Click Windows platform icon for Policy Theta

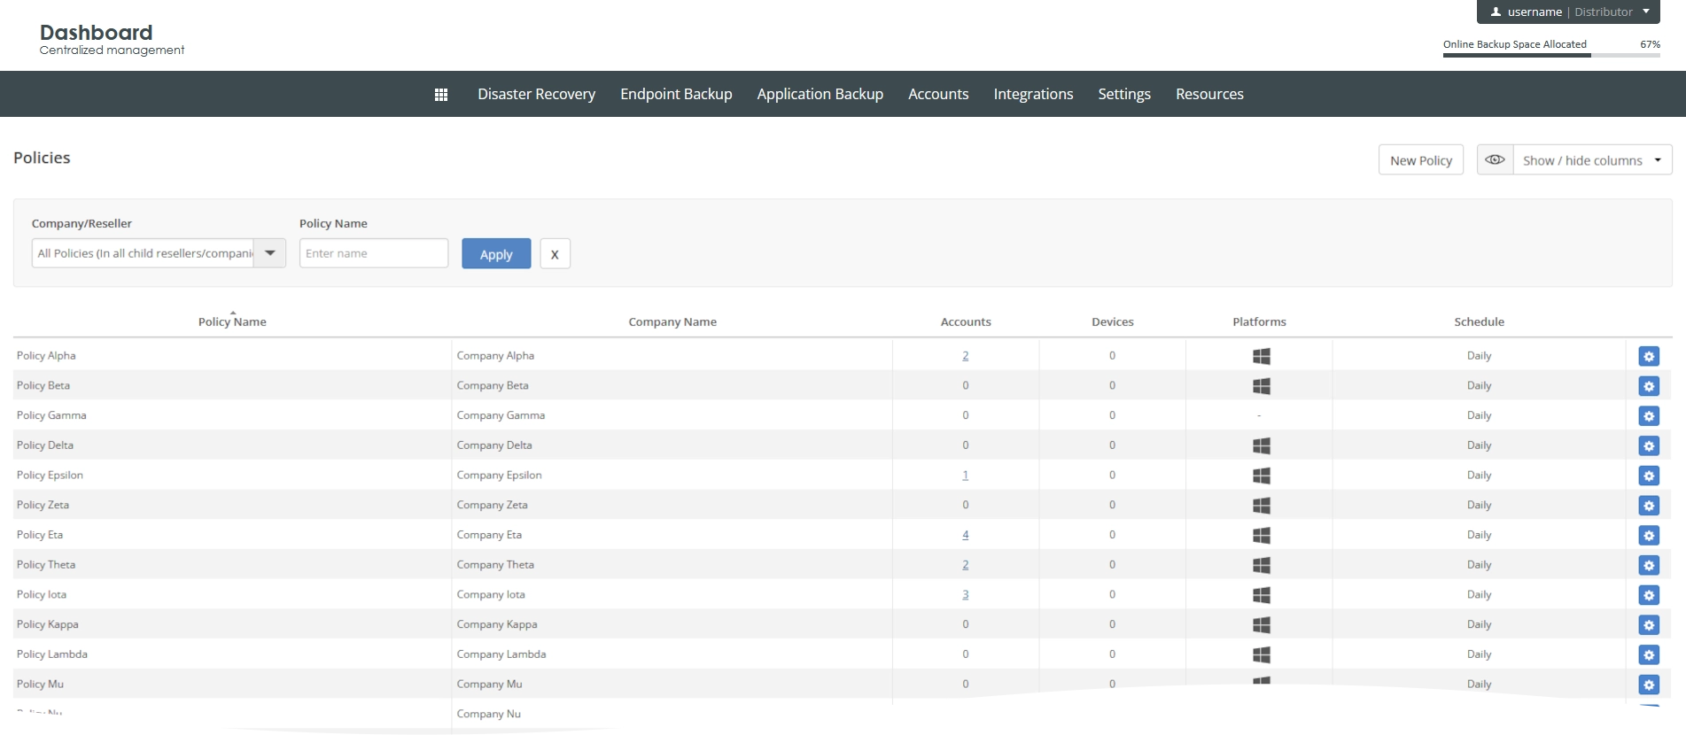[1262, 565]
